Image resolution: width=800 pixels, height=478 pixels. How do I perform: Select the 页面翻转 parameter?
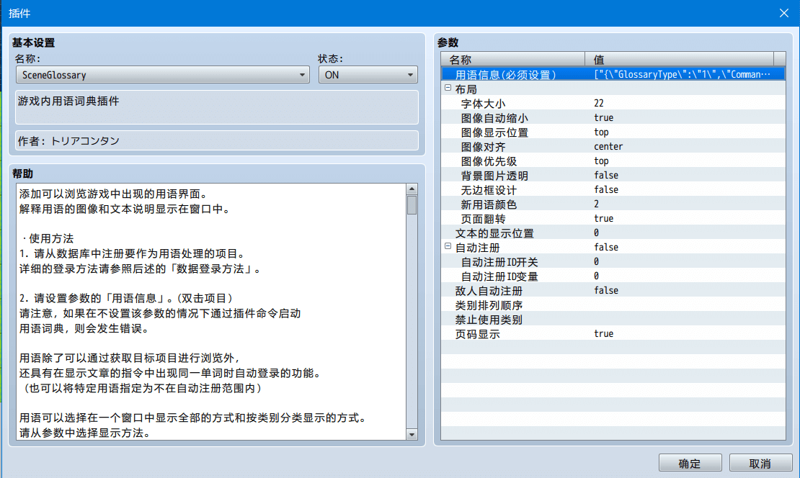(613, 219)
